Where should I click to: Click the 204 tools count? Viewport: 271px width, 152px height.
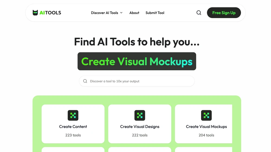[x=206, y=135]
